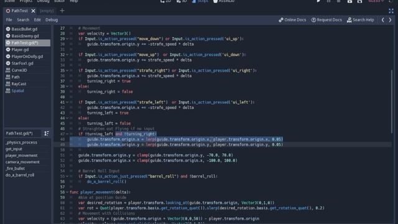Open the script editor File menu
398x224 pixels.
point(9,20)
